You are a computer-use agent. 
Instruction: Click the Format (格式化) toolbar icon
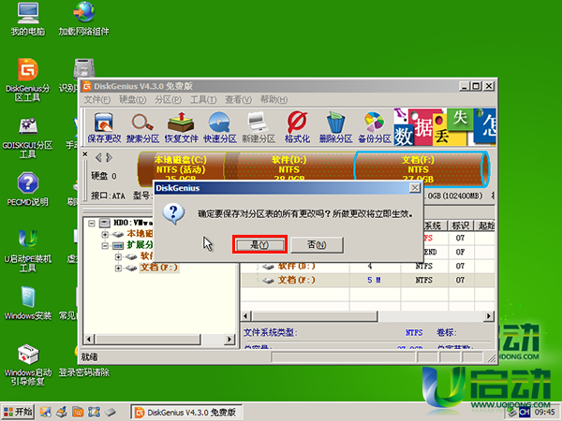(297, 126)
